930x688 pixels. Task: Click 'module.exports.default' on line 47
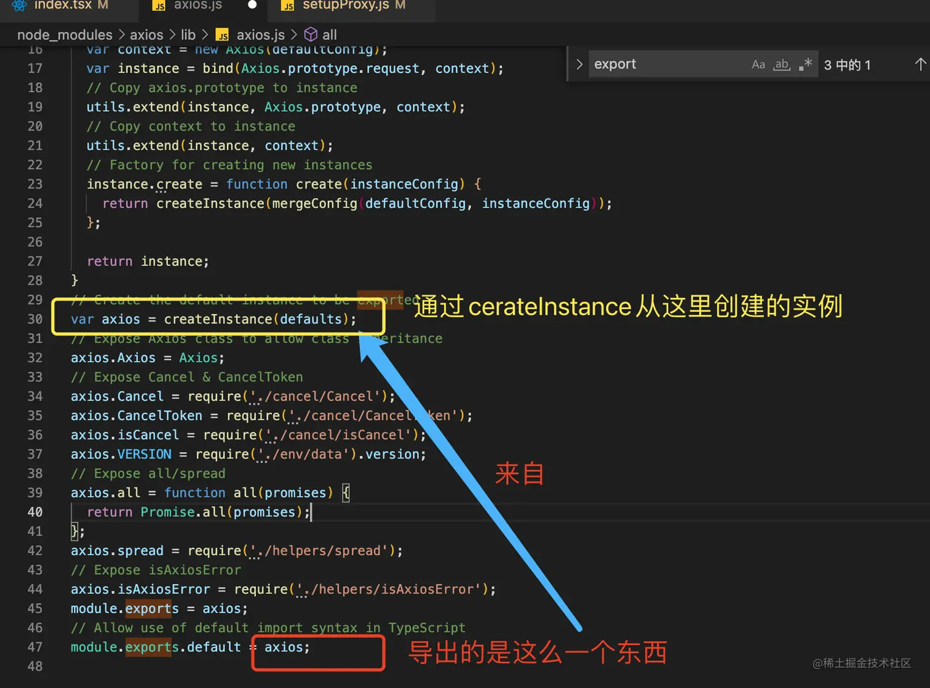coord(156,647)
